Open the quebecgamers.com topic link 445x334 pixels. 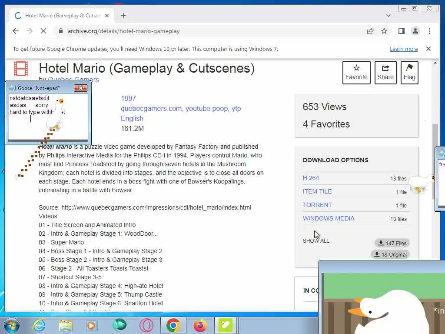coord(151,108)
